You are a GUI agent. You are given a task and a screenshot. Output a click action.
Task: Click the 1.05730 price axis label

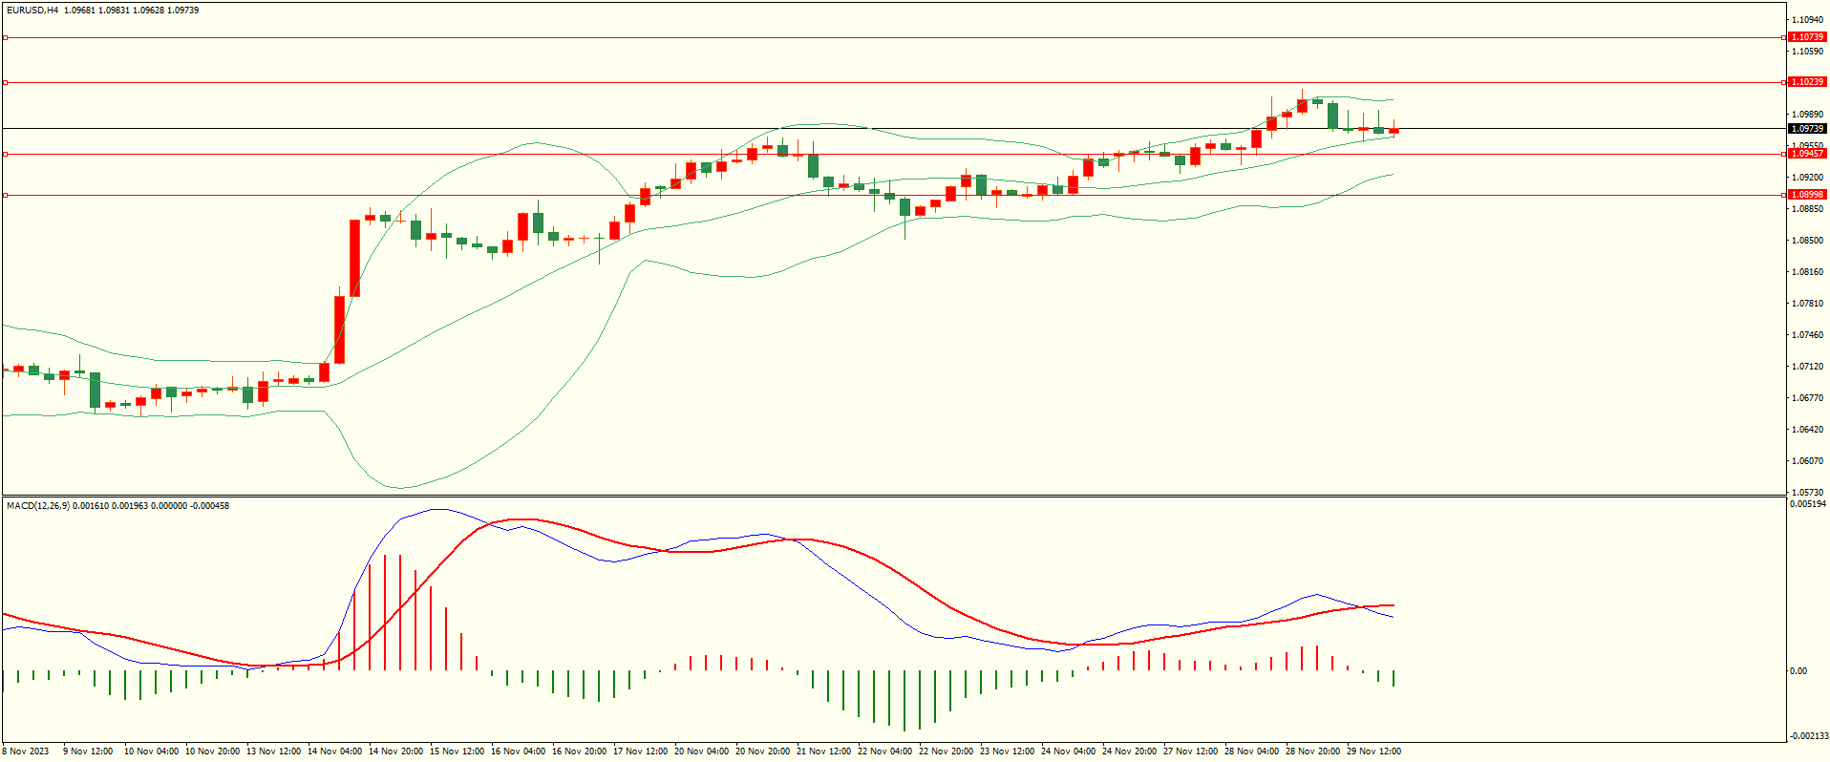coord(1807,492)
